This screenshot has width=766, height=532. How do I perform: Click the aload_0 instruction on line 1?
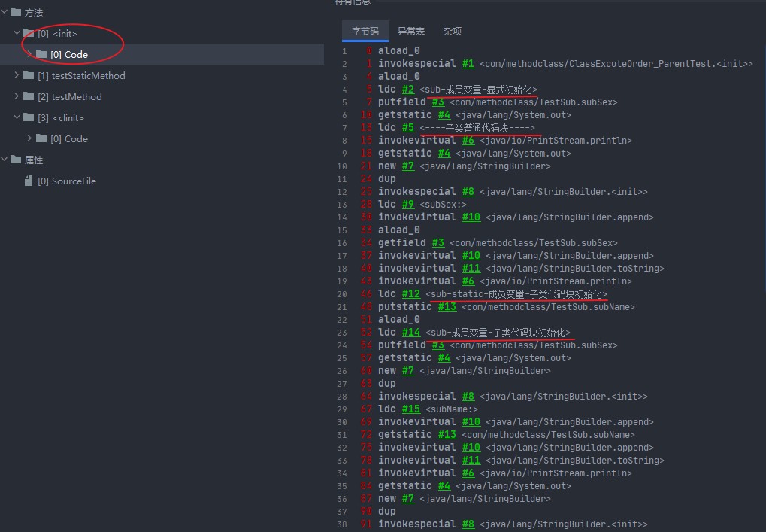[x=398, y=51]
